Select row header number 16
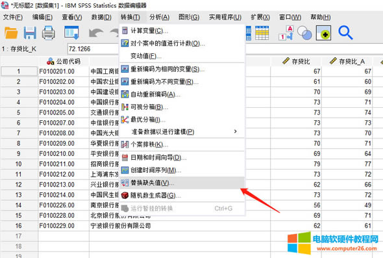The height and width of the screenshot is (258, 383). point(19,226)
